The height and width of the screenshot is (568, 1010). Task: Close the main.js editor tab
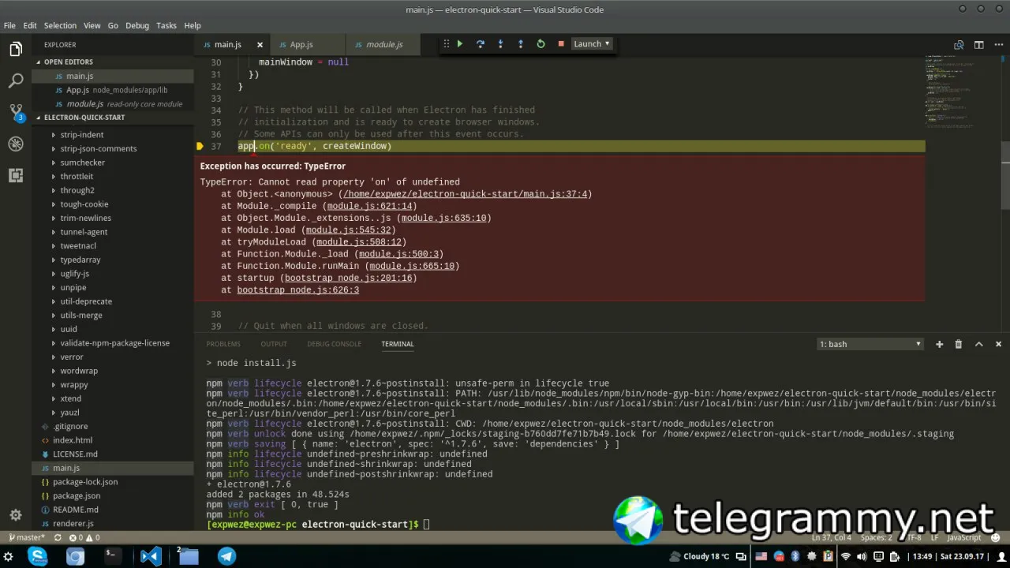(260, 45)
